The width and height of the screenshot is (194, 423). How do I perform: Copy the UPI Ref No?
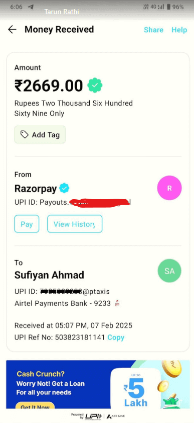(x=116, y=337)
